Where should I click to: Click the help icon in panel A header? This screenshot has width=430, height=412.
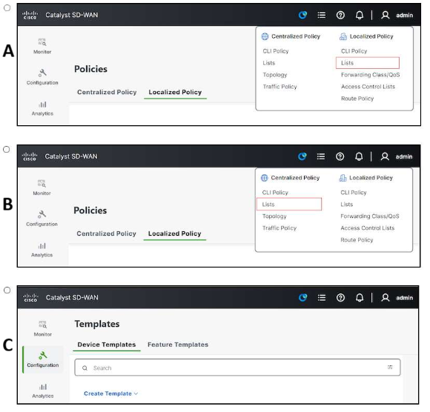(x=340, y=15)
